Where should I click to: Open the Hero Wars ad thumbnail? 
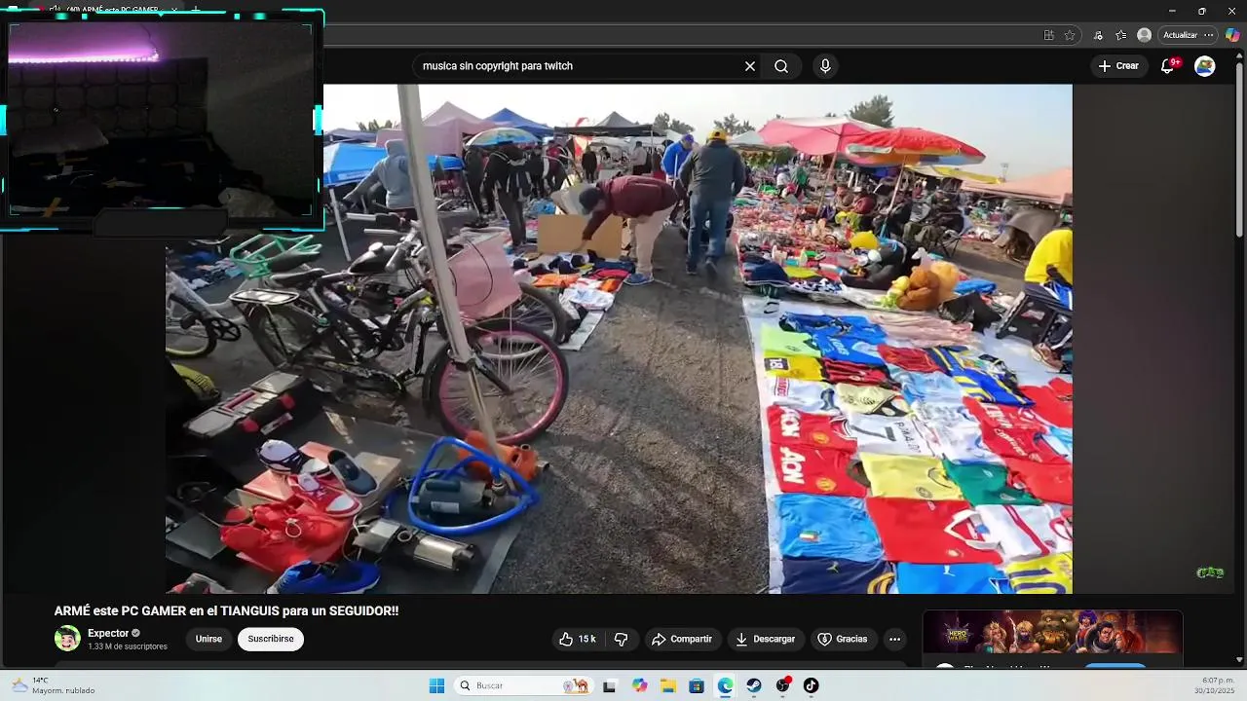[1052, 633]
